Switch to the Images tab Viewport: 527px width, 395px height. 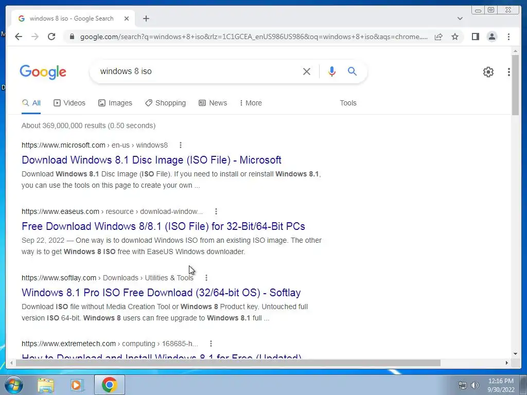tap(115, 103)
